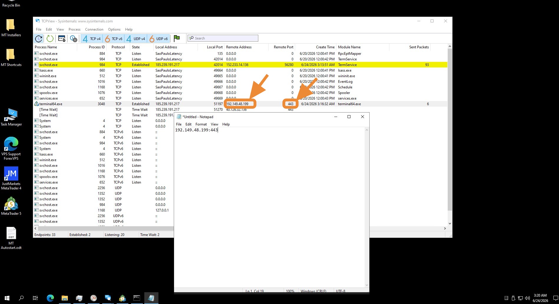
Task: Open Notepad Edit menu
Action: coord(188,124)
